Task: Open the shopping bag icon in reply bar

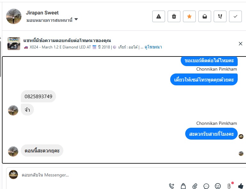Action: 183,186
